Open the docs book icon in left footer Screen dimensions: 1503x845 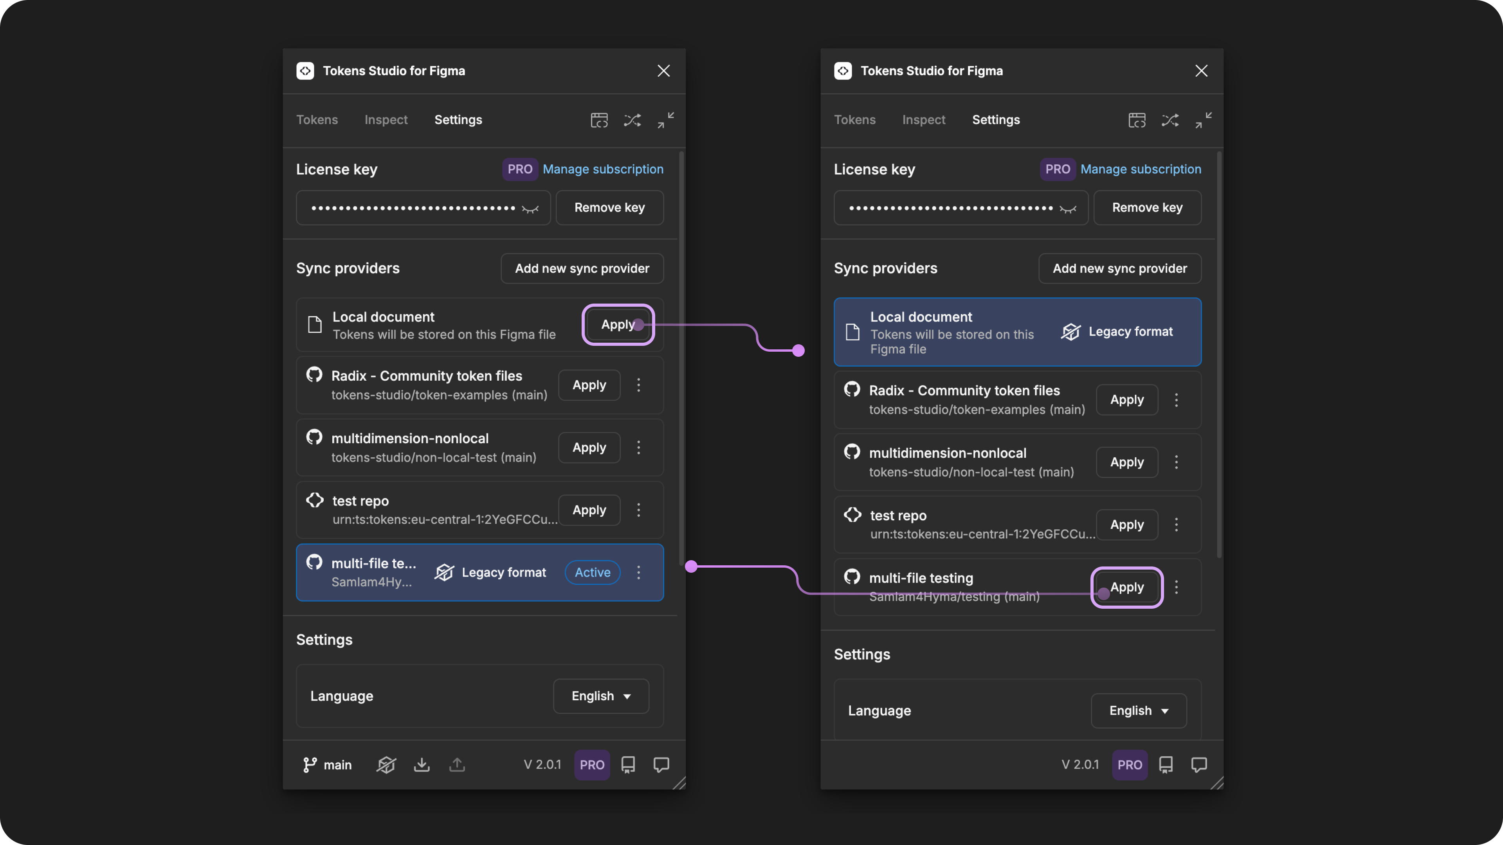click(628, 764)
